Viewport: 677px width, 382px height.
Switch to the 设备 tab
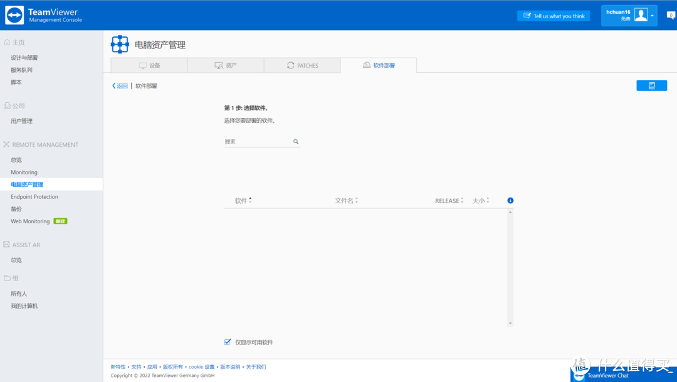point(148,65)
